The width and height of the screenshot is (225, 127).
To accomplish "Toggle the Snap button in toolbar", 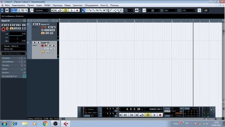I will coord(144,10).
